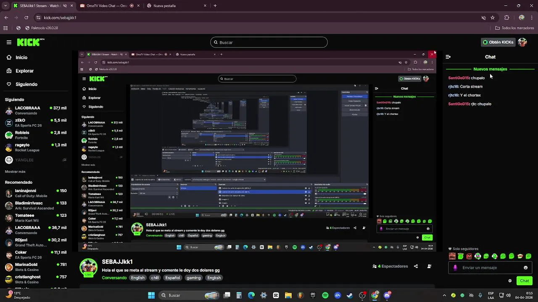The image size is (538, 302).
Task: Click rjtc16 username on 'Corta stream' message
Action: pos(453,86)
